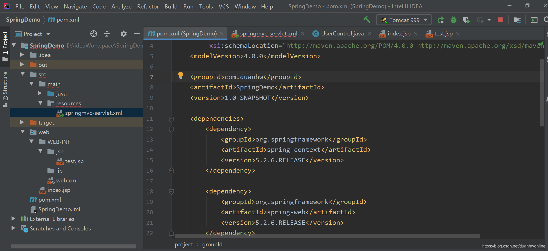548x251 pixels.
Task: Open Project panel settings gear
Action: pos(124,34)
